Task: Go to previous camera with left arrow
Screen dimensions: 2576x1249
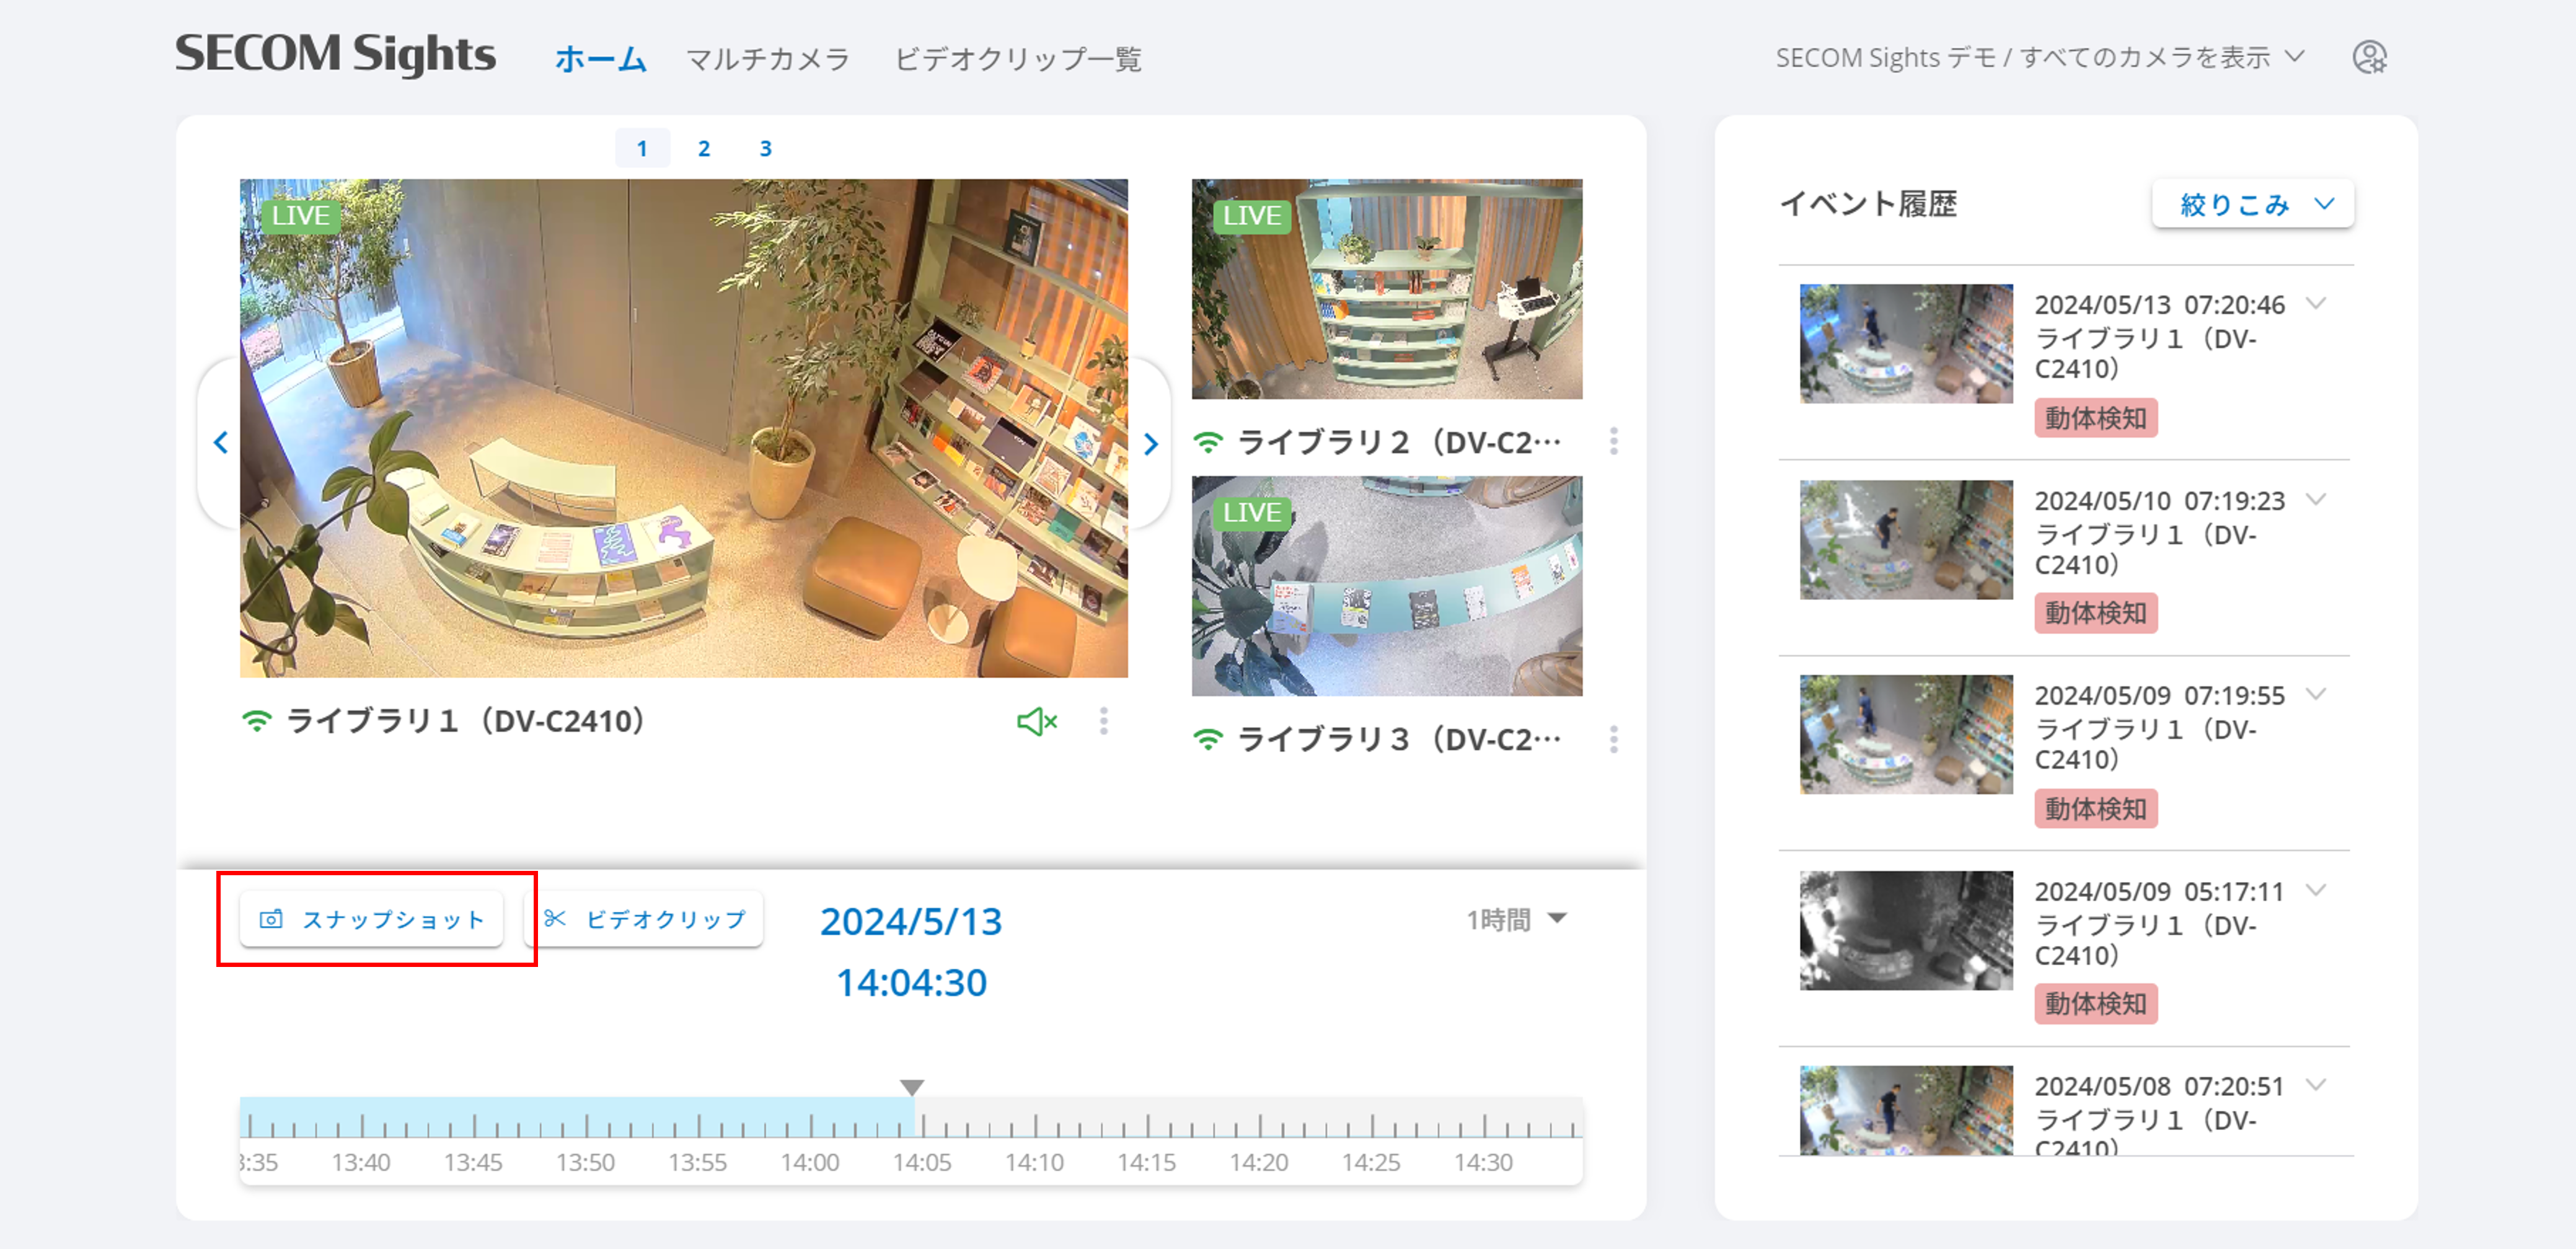Action: pyautogui.click(x=221, y=442)
